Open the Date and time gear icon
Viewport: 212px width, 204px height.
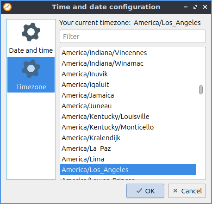tap(31, 32)
